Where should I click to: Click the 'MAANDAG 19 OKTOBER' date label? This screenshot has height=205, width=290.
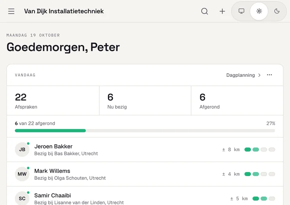tap(33, 35)
